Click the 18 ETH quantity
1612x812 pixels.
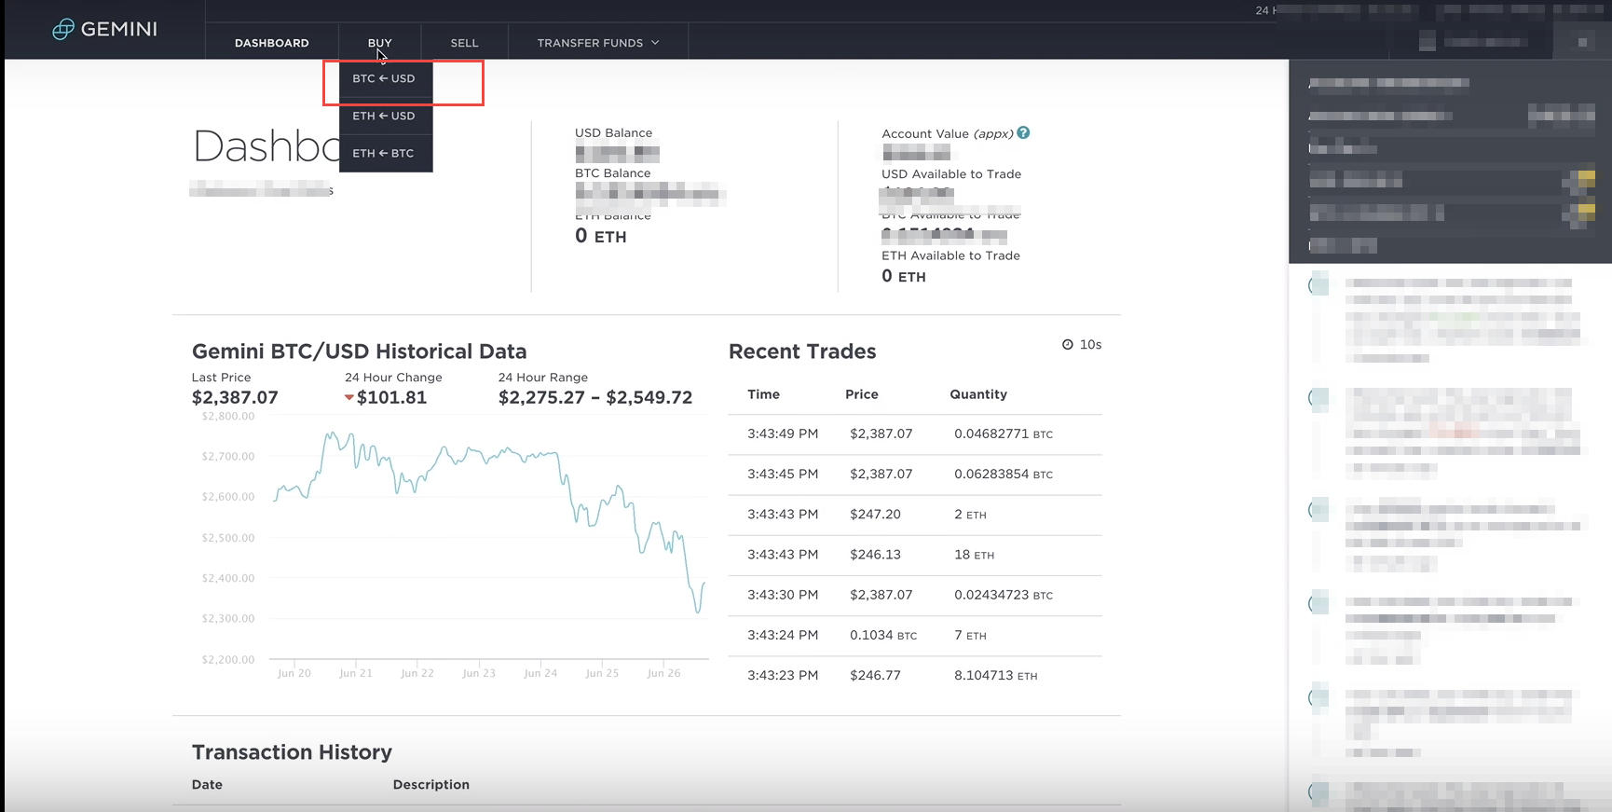[974, 554]
